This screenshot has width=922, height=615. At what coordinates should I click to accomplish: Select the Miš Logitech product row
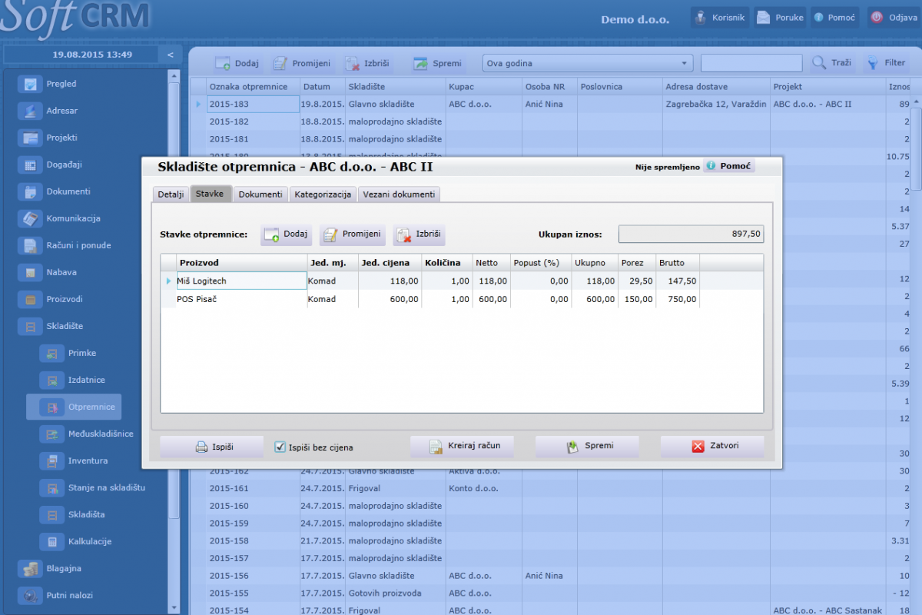(x=462, y=281)
